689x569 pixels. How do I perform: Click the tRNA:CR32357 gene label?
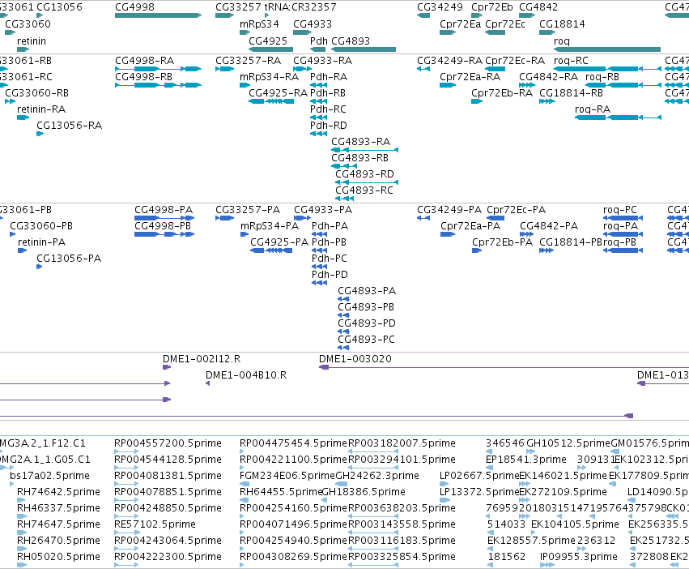coord(300,7)
